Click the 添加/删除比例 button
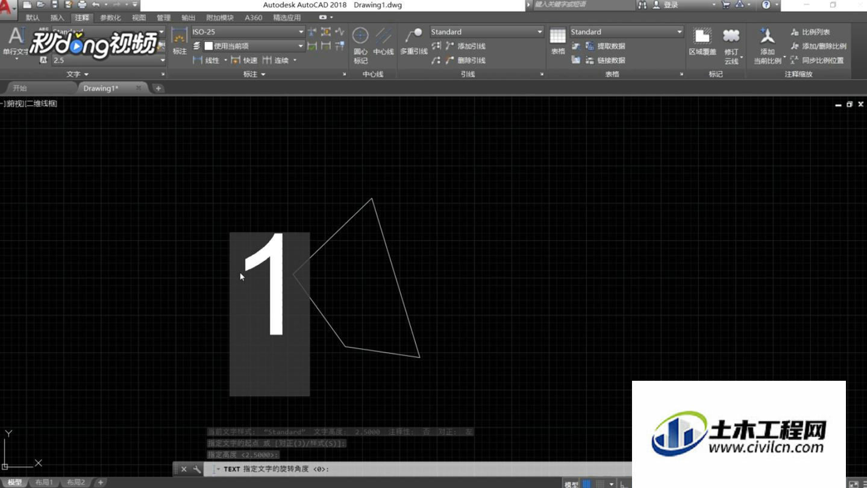Viewport: 867px width, 488px height. click(818, 46)
